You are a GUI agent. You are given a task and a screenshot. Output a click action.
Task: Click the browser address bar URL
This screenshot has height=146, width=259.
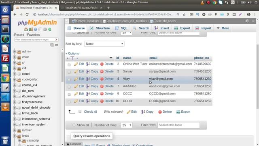click(105, 15)
